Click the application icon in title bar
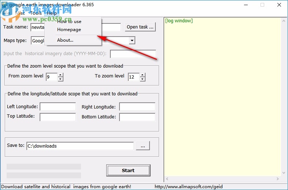This screenshot has width=288, height=190. 4,5
